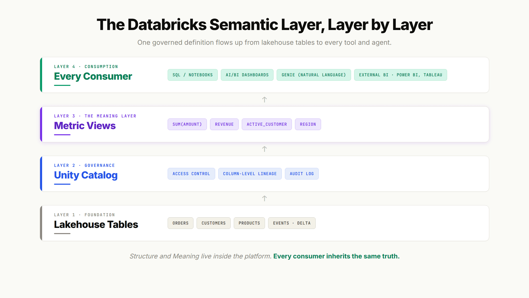Click the Layer 2 · Governance label
Viewport: 529px width, 298px height.
[84, 165]
